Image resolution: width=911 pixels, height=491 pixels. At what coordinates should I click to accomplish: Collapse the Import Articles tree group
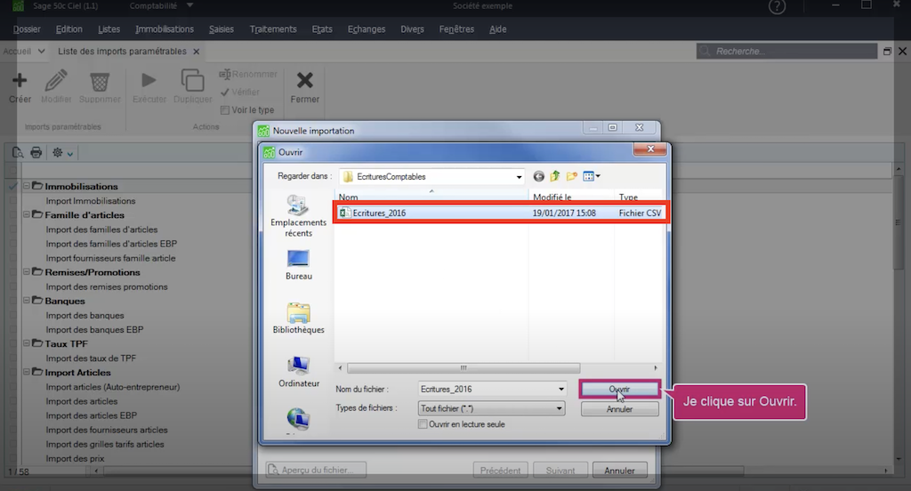point(26,372)
